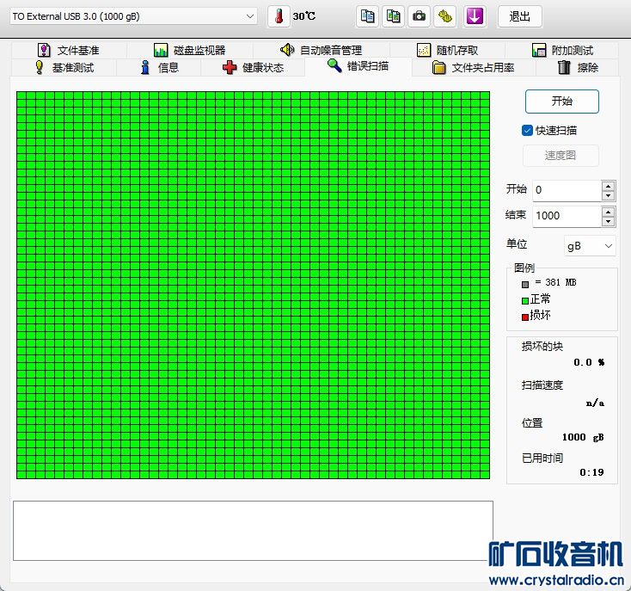
Task: Switch to the 磁盘监视器 tab
Action: pyautogui.click(x=190, y=50)
